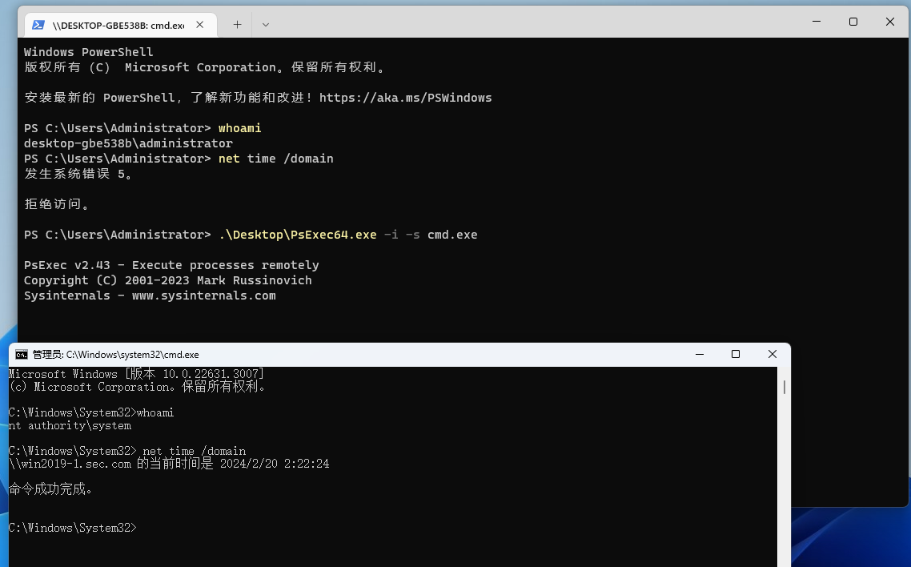911x567 pixels.
Task: Click the nt authority\system output line
Action: tap(70, 425)
